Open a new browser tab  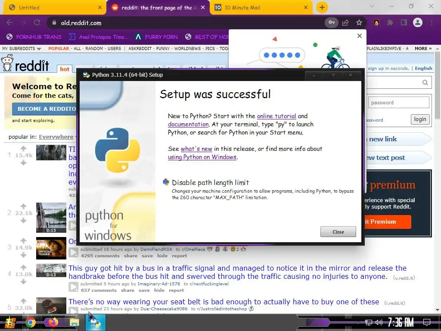(x=322, y=7)
